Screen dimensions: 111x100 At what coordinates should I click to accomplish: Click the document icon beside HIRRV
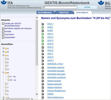(x=43, y=94)
